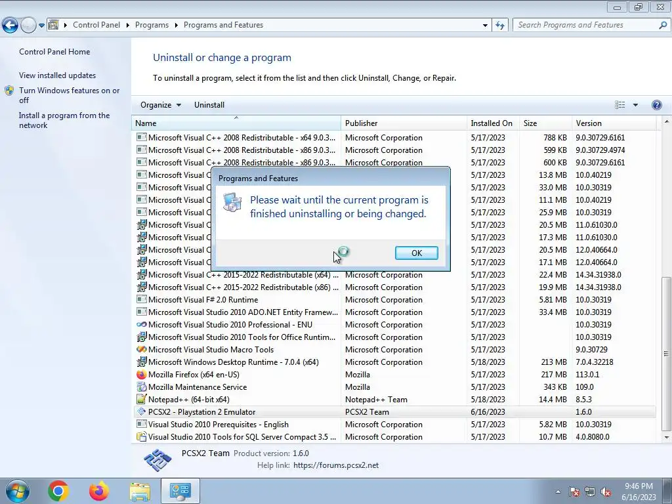The image size is (672, 504).
Task: Click Firefox's 217 MB size cell
Action: [x=554, y=375]
